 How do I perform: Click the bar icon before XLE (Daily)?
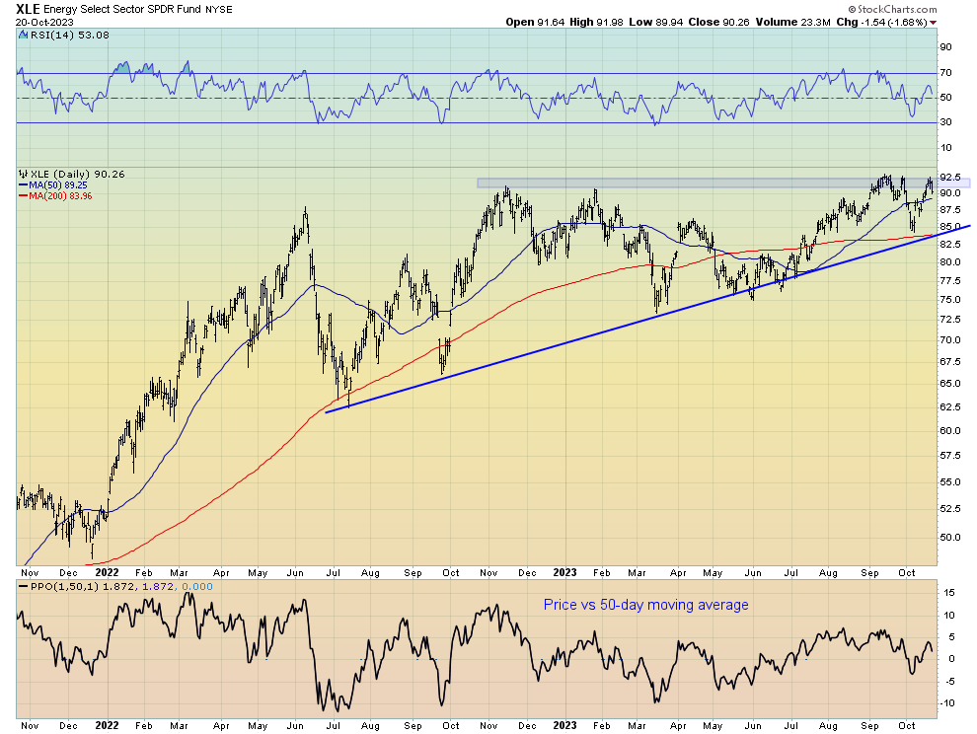coord(24,174)
